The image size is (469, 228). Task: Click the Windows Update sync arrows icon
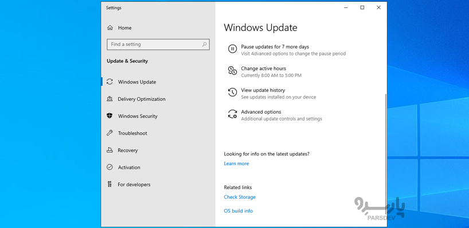[110, 82]
